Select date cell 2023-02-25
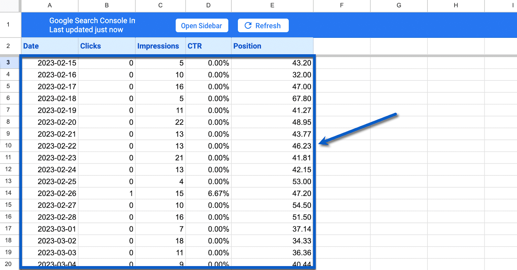This screenshot has width=517, height=270. 50,182
